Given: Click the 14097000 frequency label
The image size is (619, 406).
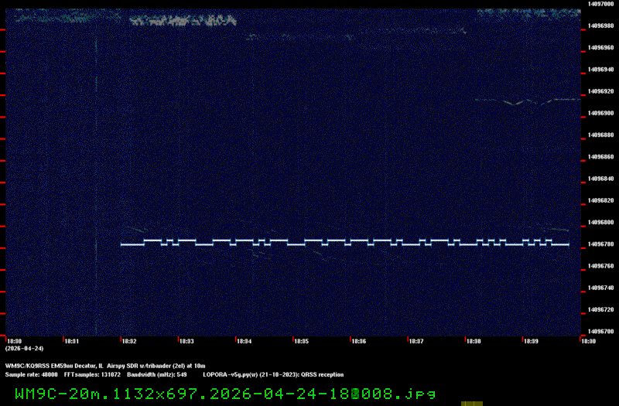Looking at the screenshot, I should click(x=601, y=3).
